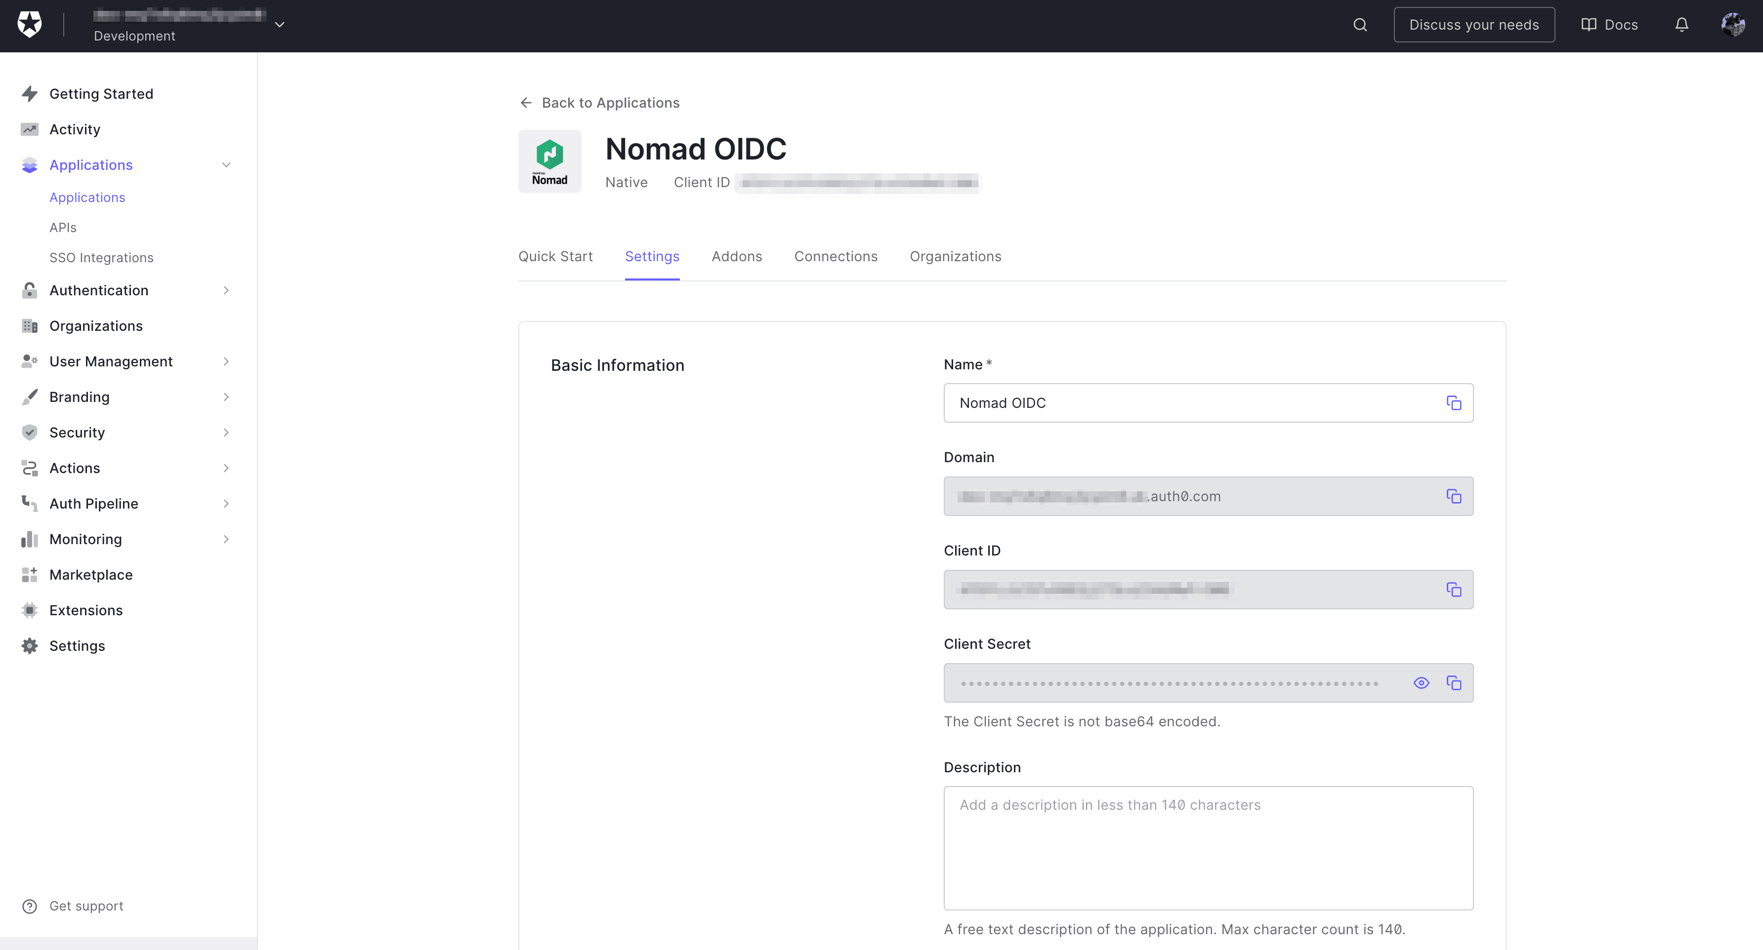Click the blurred header Client ID value
The width and height of the screenshot is (1763, 950).
pos(858,183)
